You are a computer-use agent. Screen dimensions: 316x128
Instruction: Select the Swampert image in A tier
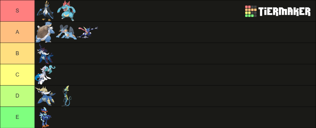pos(66,32)
